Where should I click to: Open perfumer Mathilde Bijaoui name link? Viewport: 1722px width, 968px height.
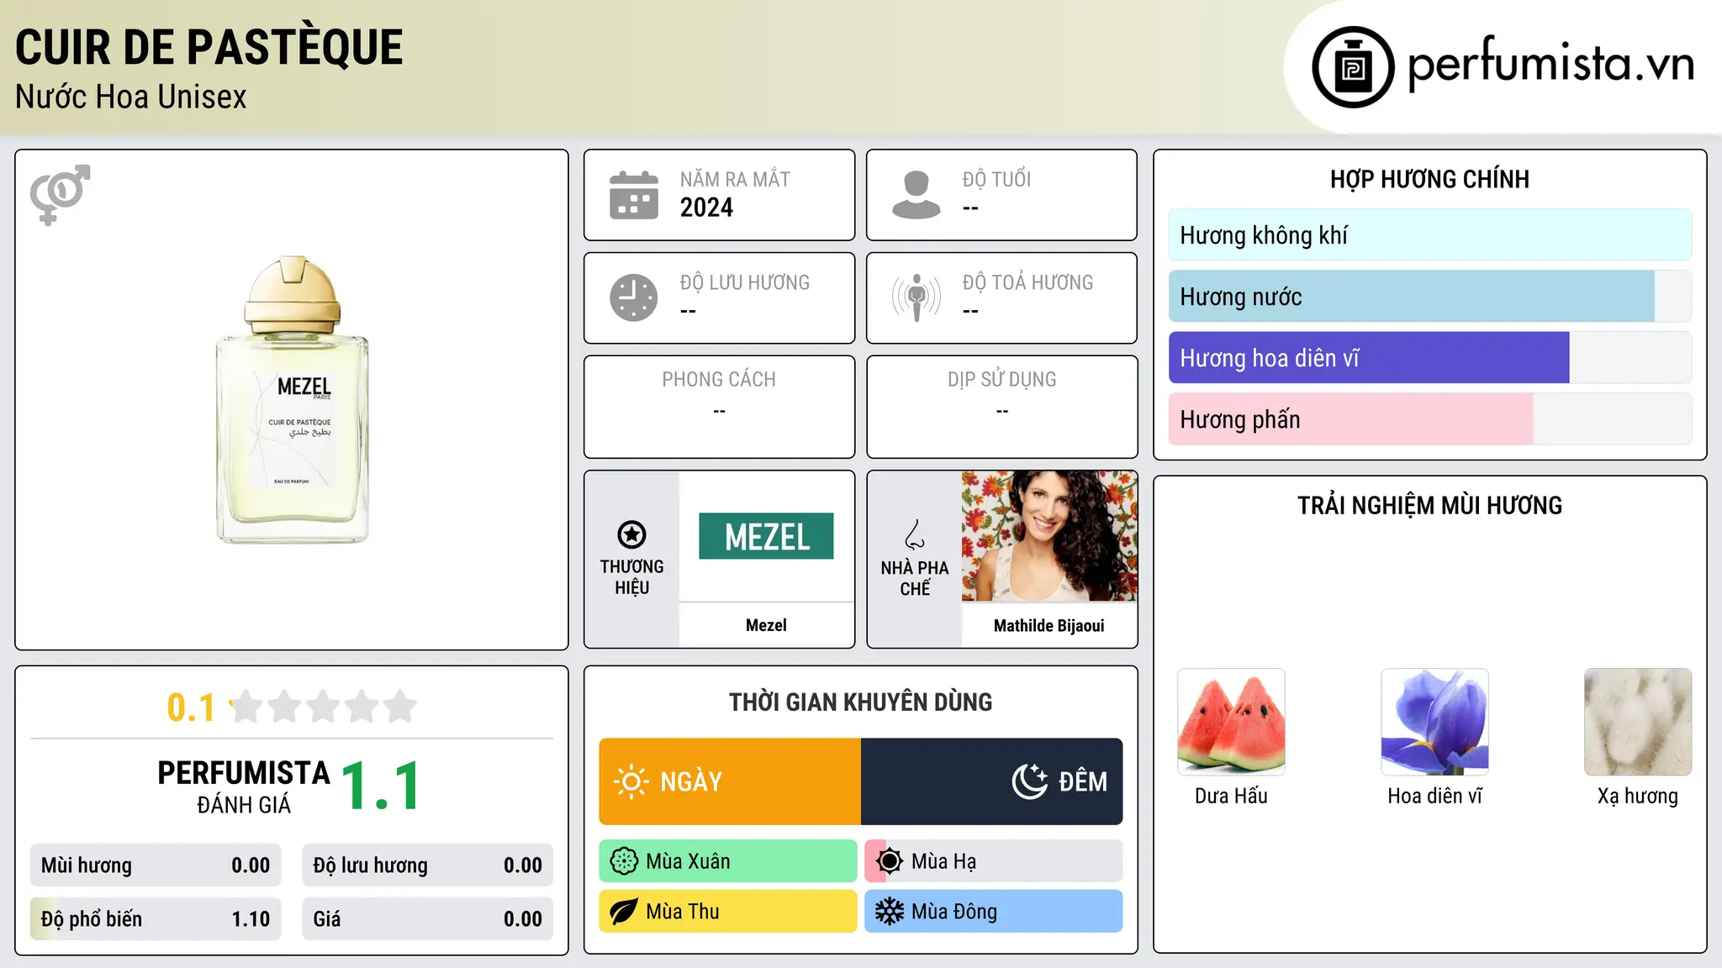click(x=1049, y=625)
